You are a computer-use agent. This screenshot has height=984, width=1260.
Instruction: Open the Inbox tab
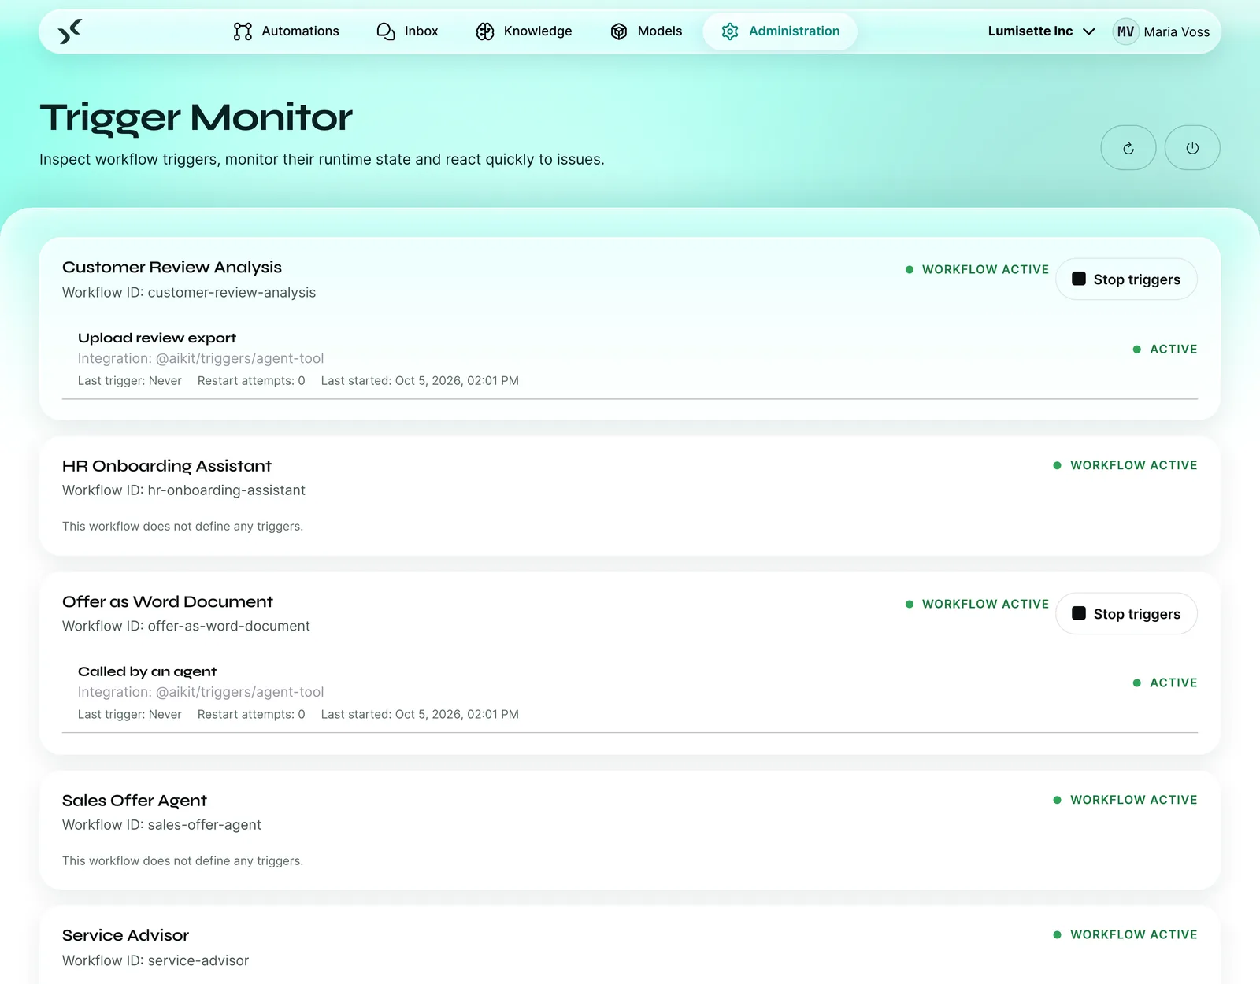click(408, 31)
